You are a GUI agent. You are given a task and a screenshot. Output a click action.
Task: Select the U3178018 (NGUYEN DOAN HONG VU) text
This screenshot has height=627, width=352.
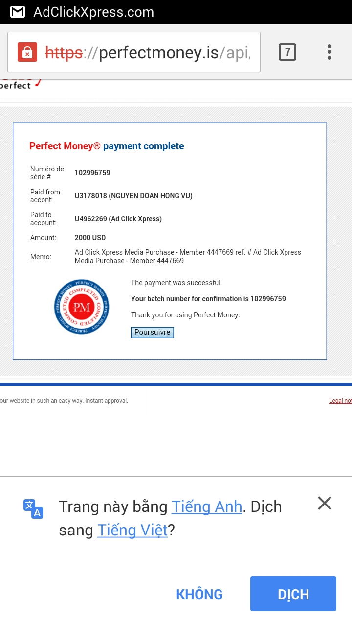click(133, 196)
